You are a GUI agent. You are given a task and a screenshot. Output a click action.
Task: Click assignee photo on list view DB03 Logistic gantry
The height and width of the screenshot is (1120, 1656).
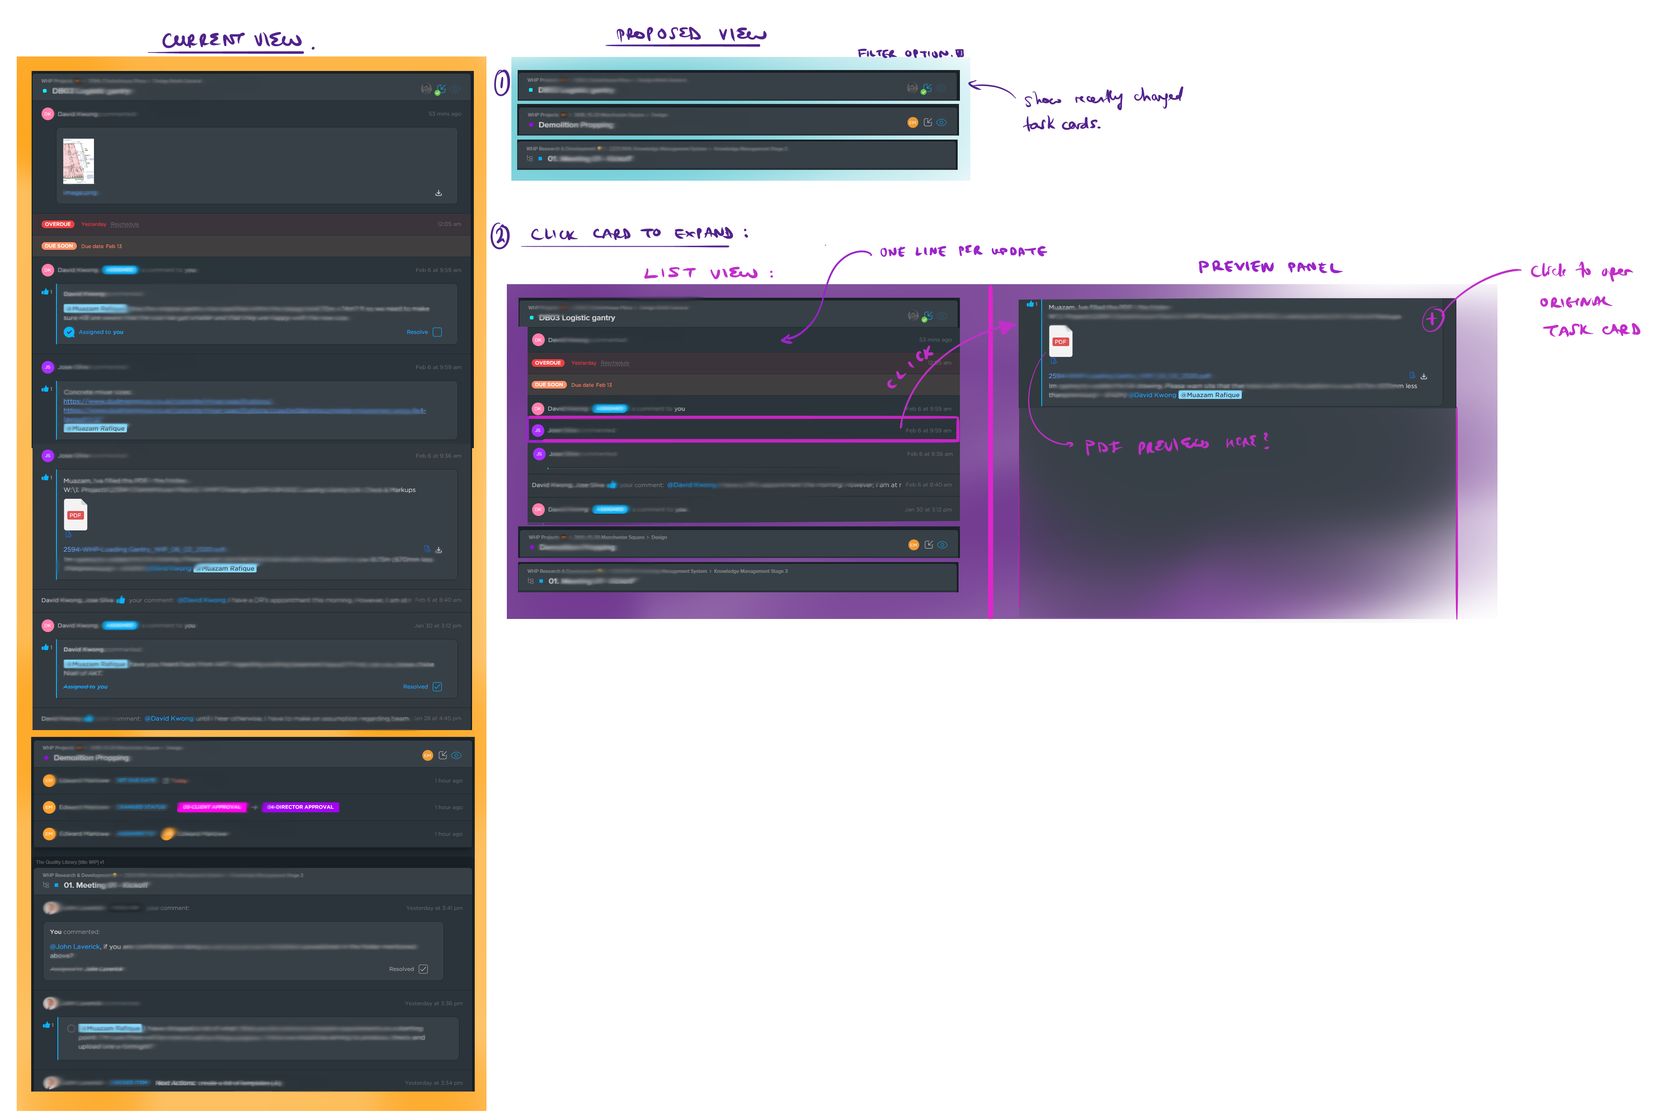click(x=913, y=316)
